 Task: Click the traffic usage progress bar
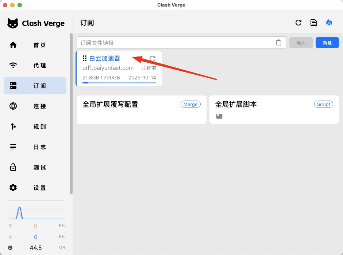(119, 83)
